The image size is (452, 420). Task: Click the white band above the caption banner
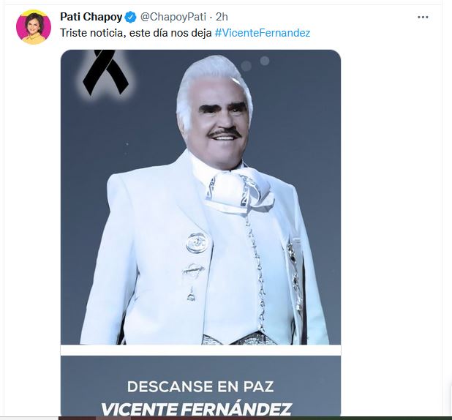(x=200, y=350)
